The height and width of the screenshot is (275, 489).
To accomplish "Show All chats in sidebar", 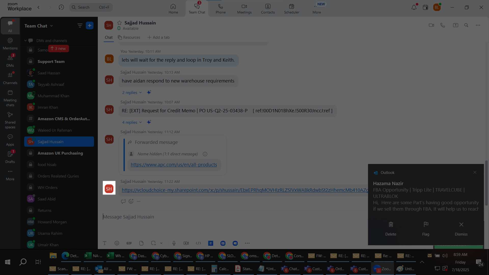I will click(x=10, y=26).
